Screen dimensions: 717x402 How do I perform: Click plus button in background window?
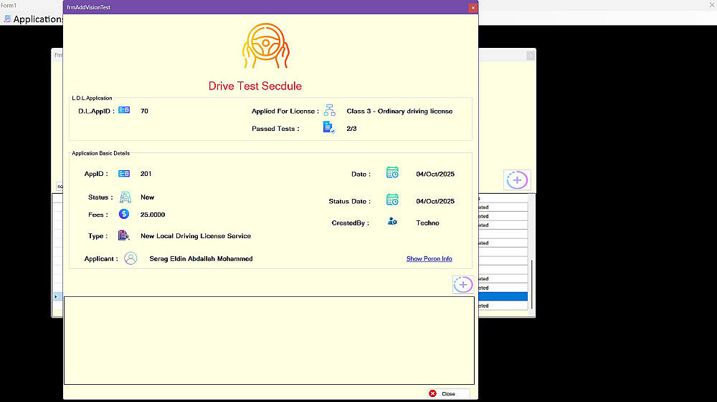click(x=517, y=180)
